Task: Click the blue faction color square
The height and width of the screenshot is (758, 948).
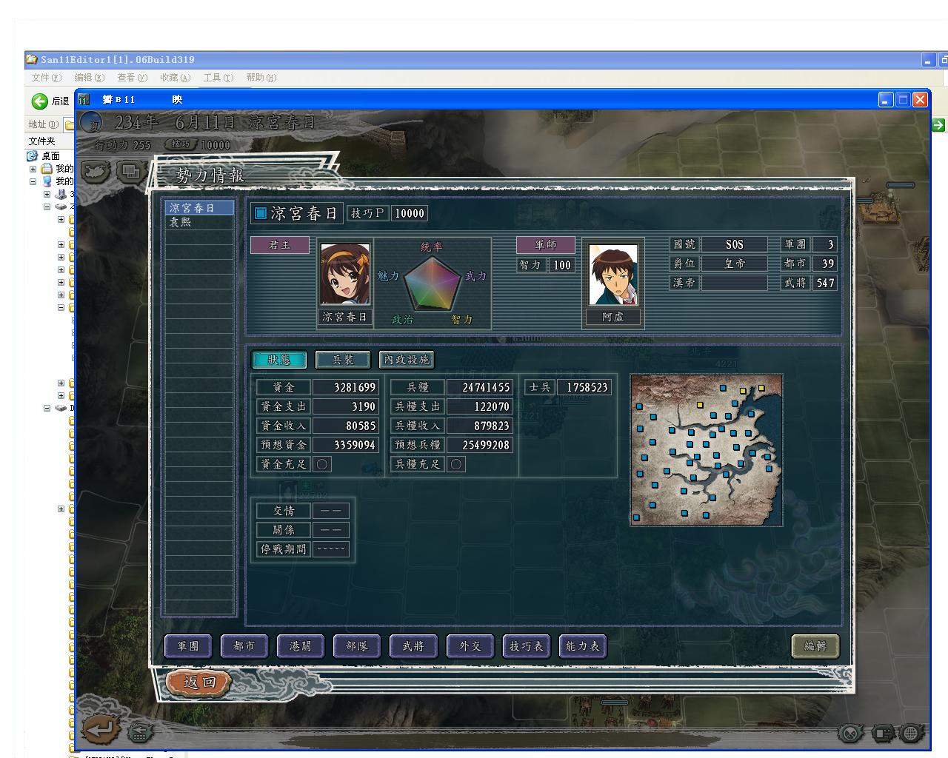Action: pyautogui.click(x=260, y=214)
